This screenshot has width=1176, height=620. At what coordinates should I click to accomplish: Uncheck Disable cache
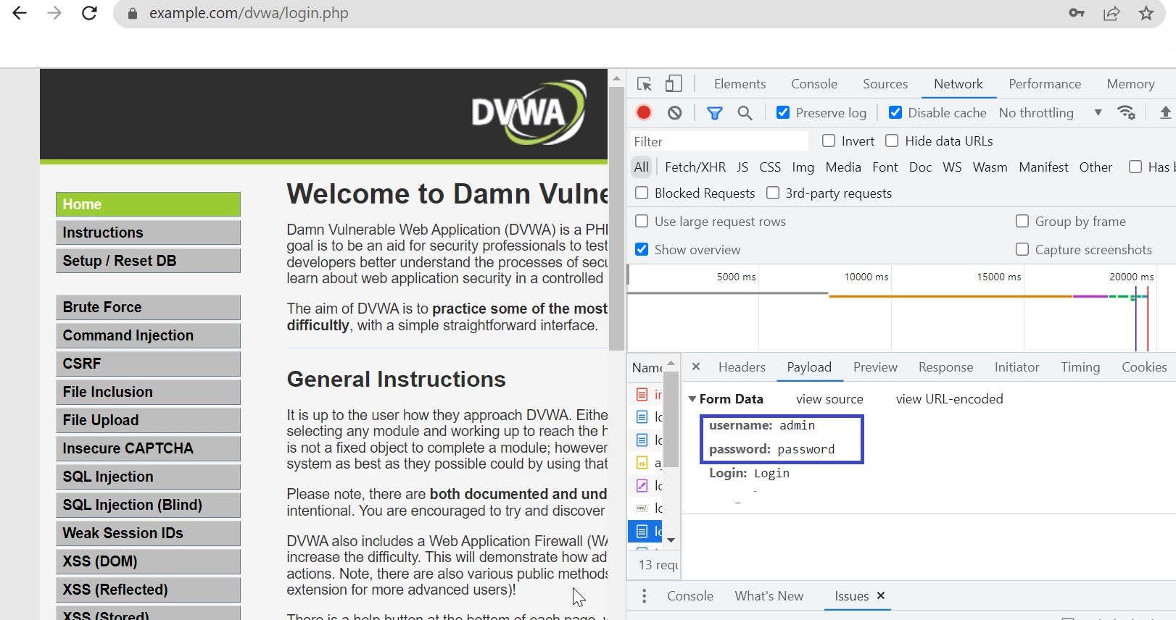pyautogui.click(x=895, y=112)
